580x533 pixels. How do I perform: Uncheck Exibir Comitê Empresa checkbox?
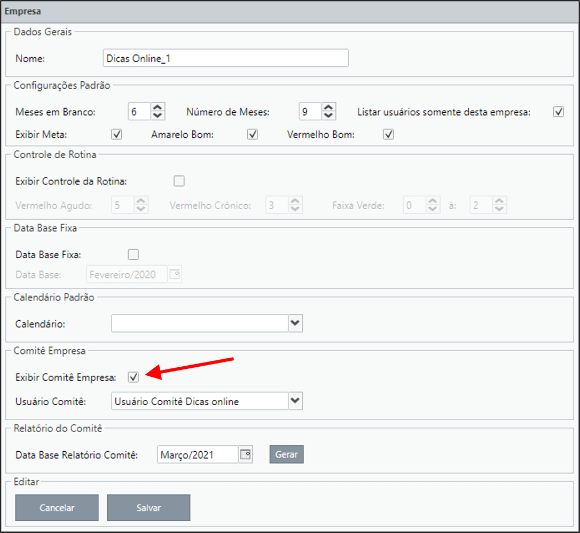tap(133, 377)
